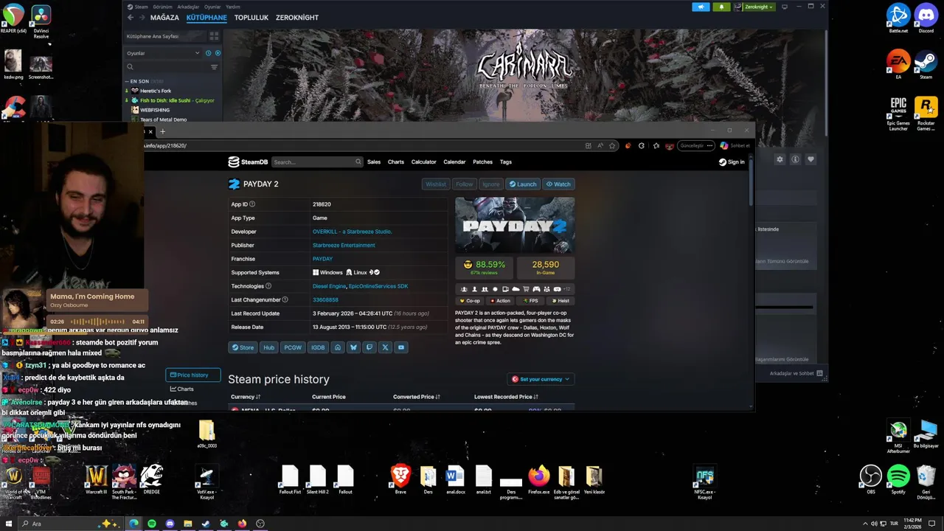
Task: Open MSI Afterburner desktop shortcut
Action: (898, 437)
